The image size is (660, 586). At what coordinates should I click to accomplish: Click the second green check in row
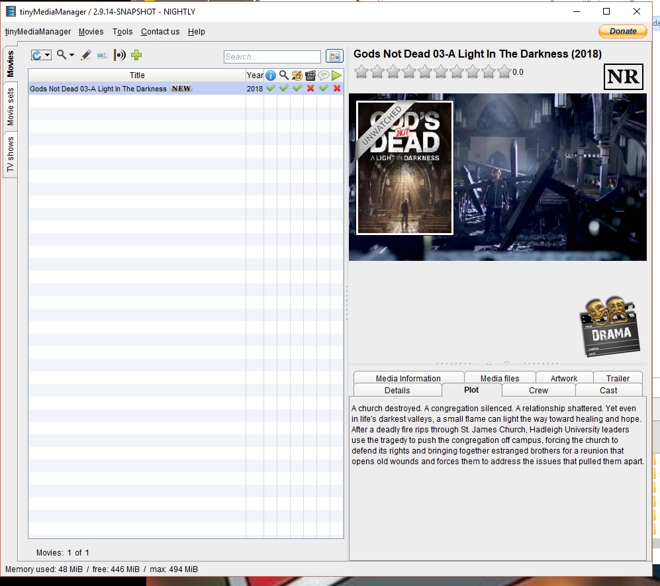pos(284,88)
